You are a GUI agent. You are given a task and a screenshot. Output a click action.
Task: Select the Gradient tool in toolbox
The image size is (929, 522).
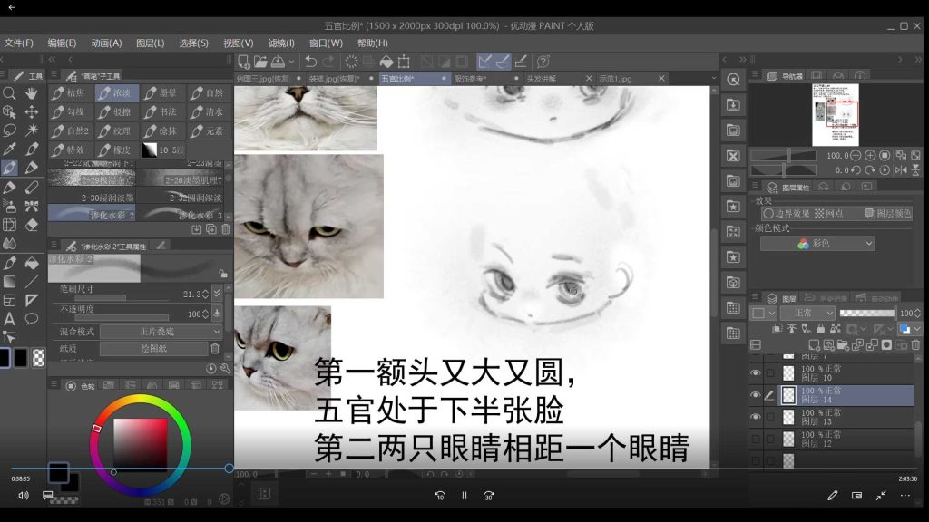click(x=9, y=282)
